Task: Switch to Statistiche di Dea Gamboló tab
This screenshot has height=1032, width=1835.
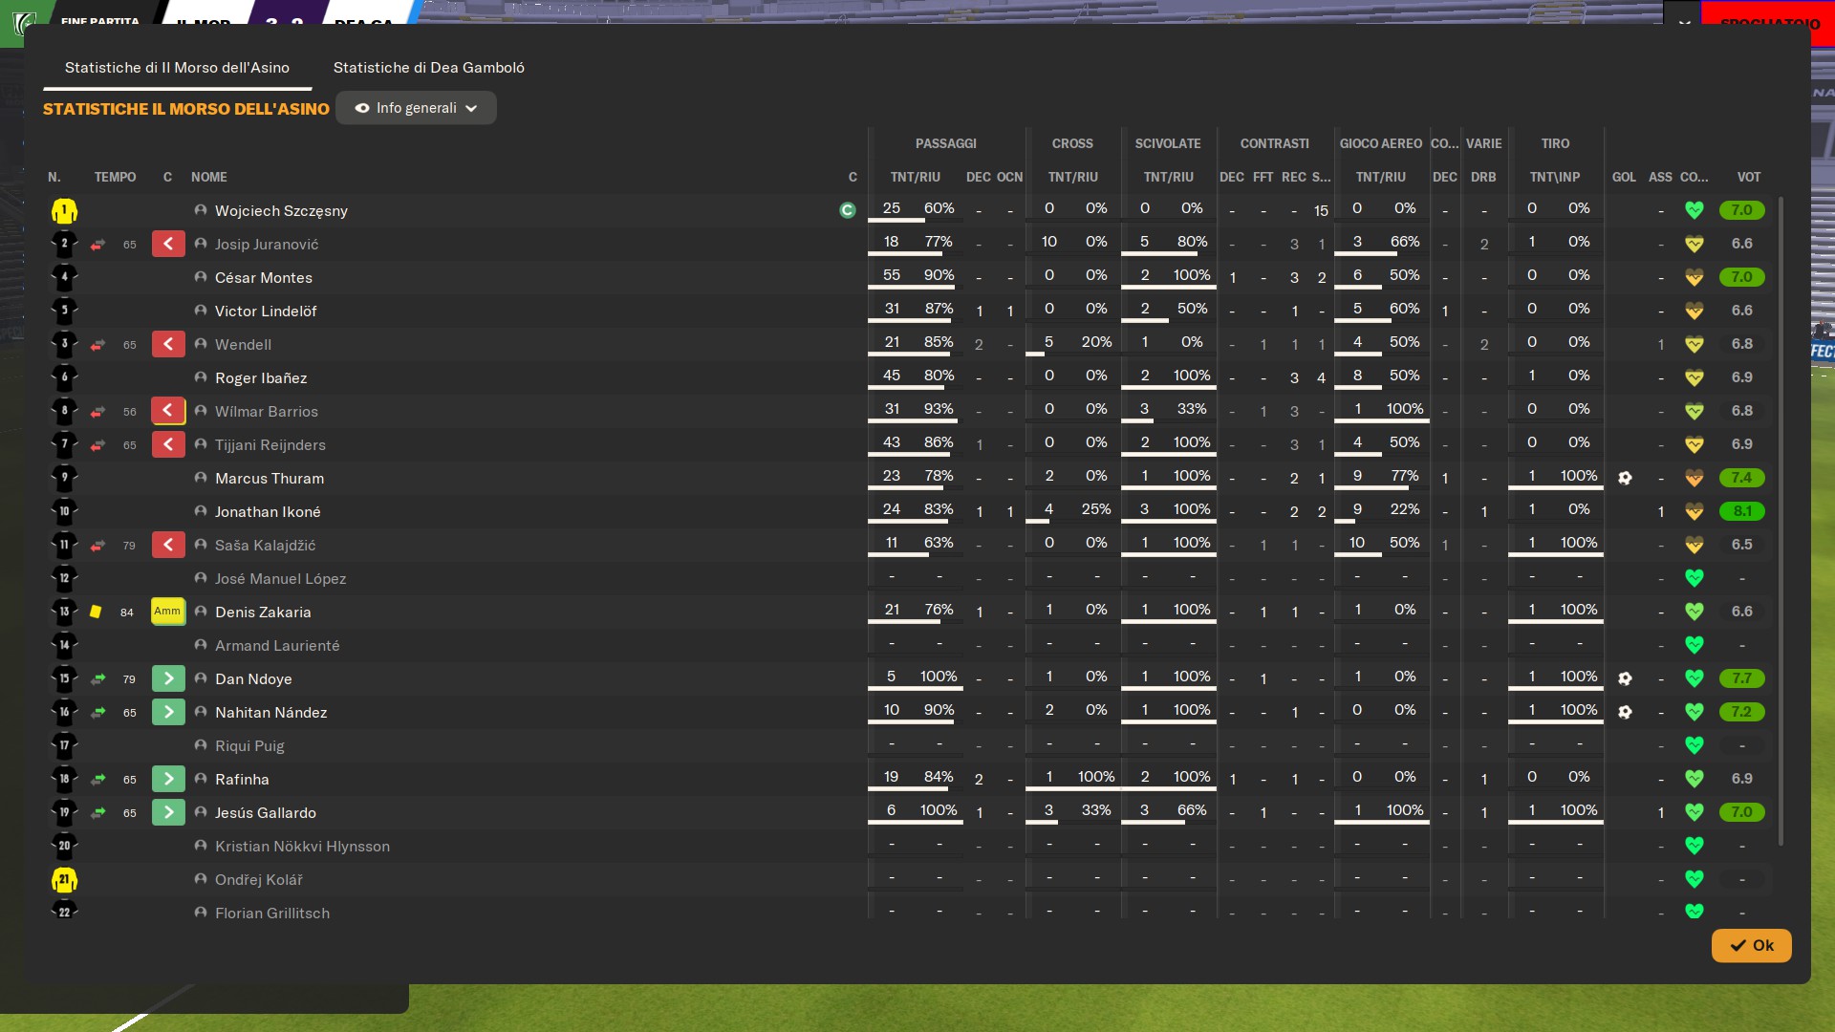Action: pos(428,68)
